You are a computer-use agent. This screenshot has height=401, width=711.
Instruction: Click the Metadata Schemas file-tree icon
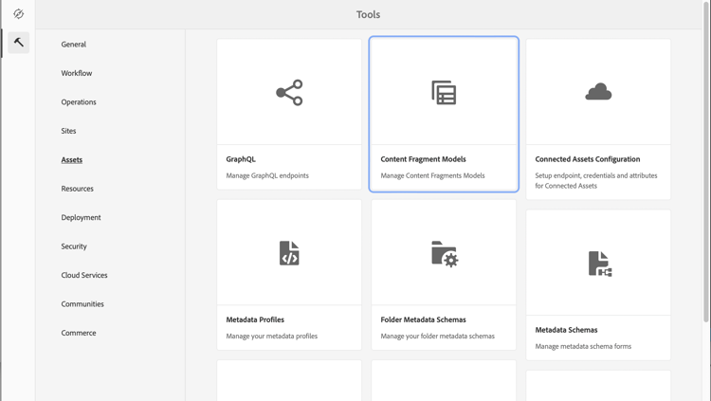(600, 264)
